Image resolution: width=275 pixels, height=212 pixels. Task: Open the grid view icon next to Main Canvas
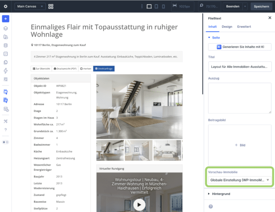pos(51,6)
